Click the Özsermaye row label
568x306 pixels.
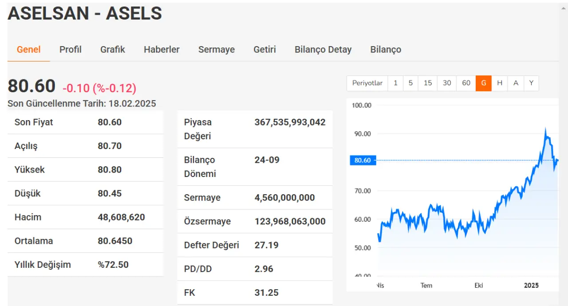[207, 221]
